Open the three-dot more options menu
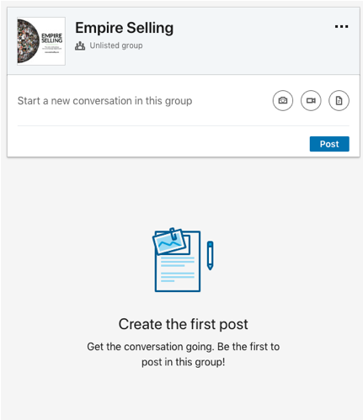The height and width of the screenshot is (420, 363). 341,27
